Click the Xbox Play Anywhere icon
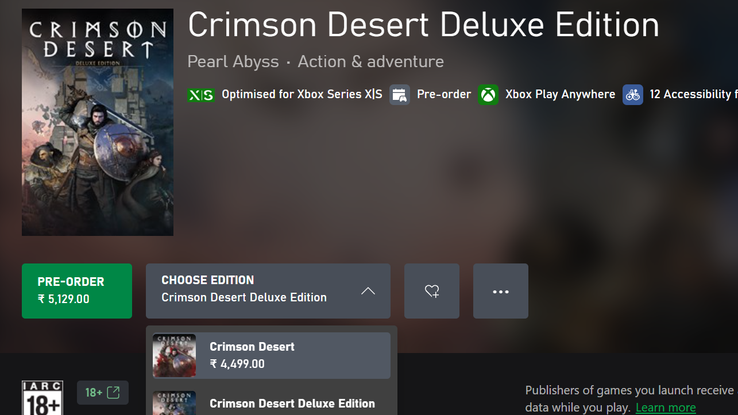738x415 pixels. click(488, 95)
